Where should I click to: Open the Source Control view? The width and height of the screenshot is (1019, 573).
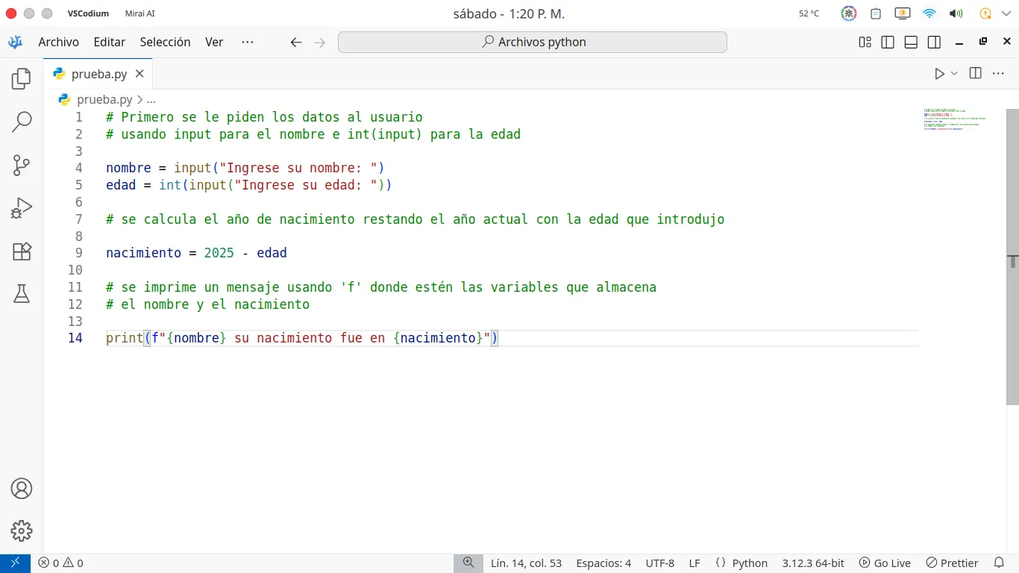[22, 165]
